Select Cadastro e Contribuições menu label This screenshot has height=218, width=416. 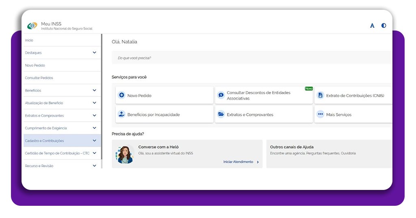(44, 141)
